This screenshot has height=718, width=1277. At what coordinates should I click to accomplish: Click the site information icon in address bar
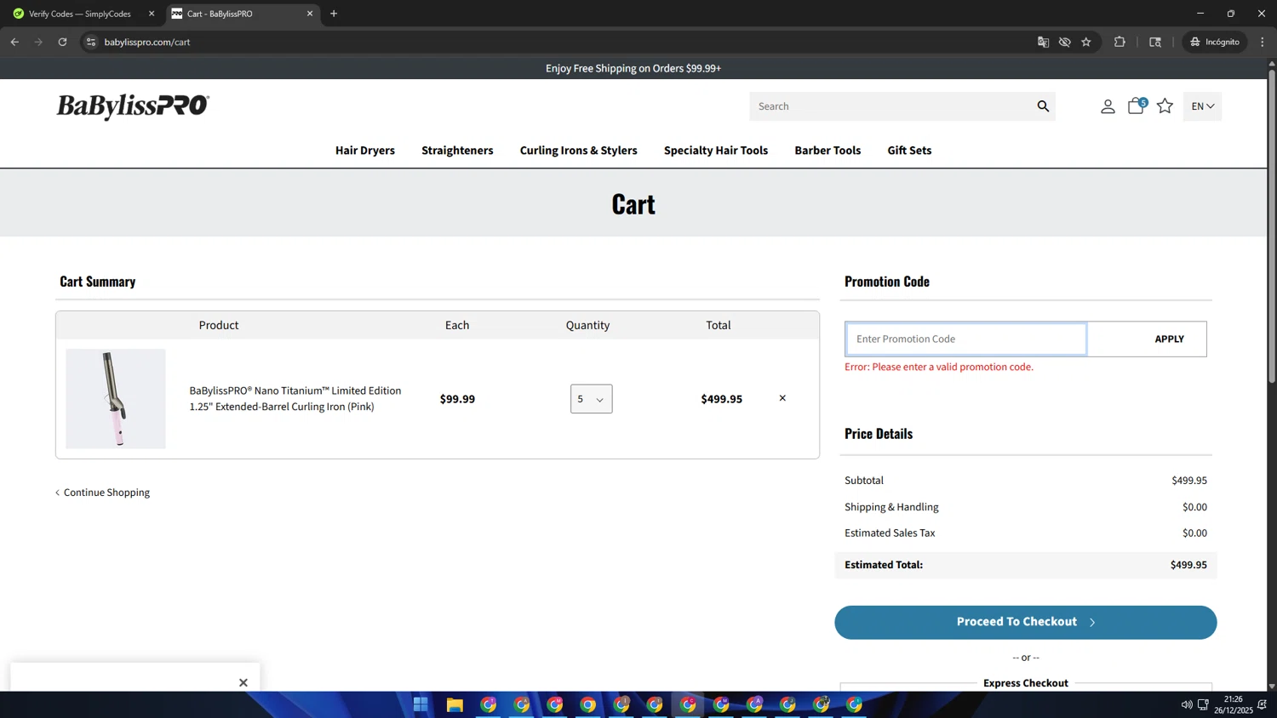91,42
